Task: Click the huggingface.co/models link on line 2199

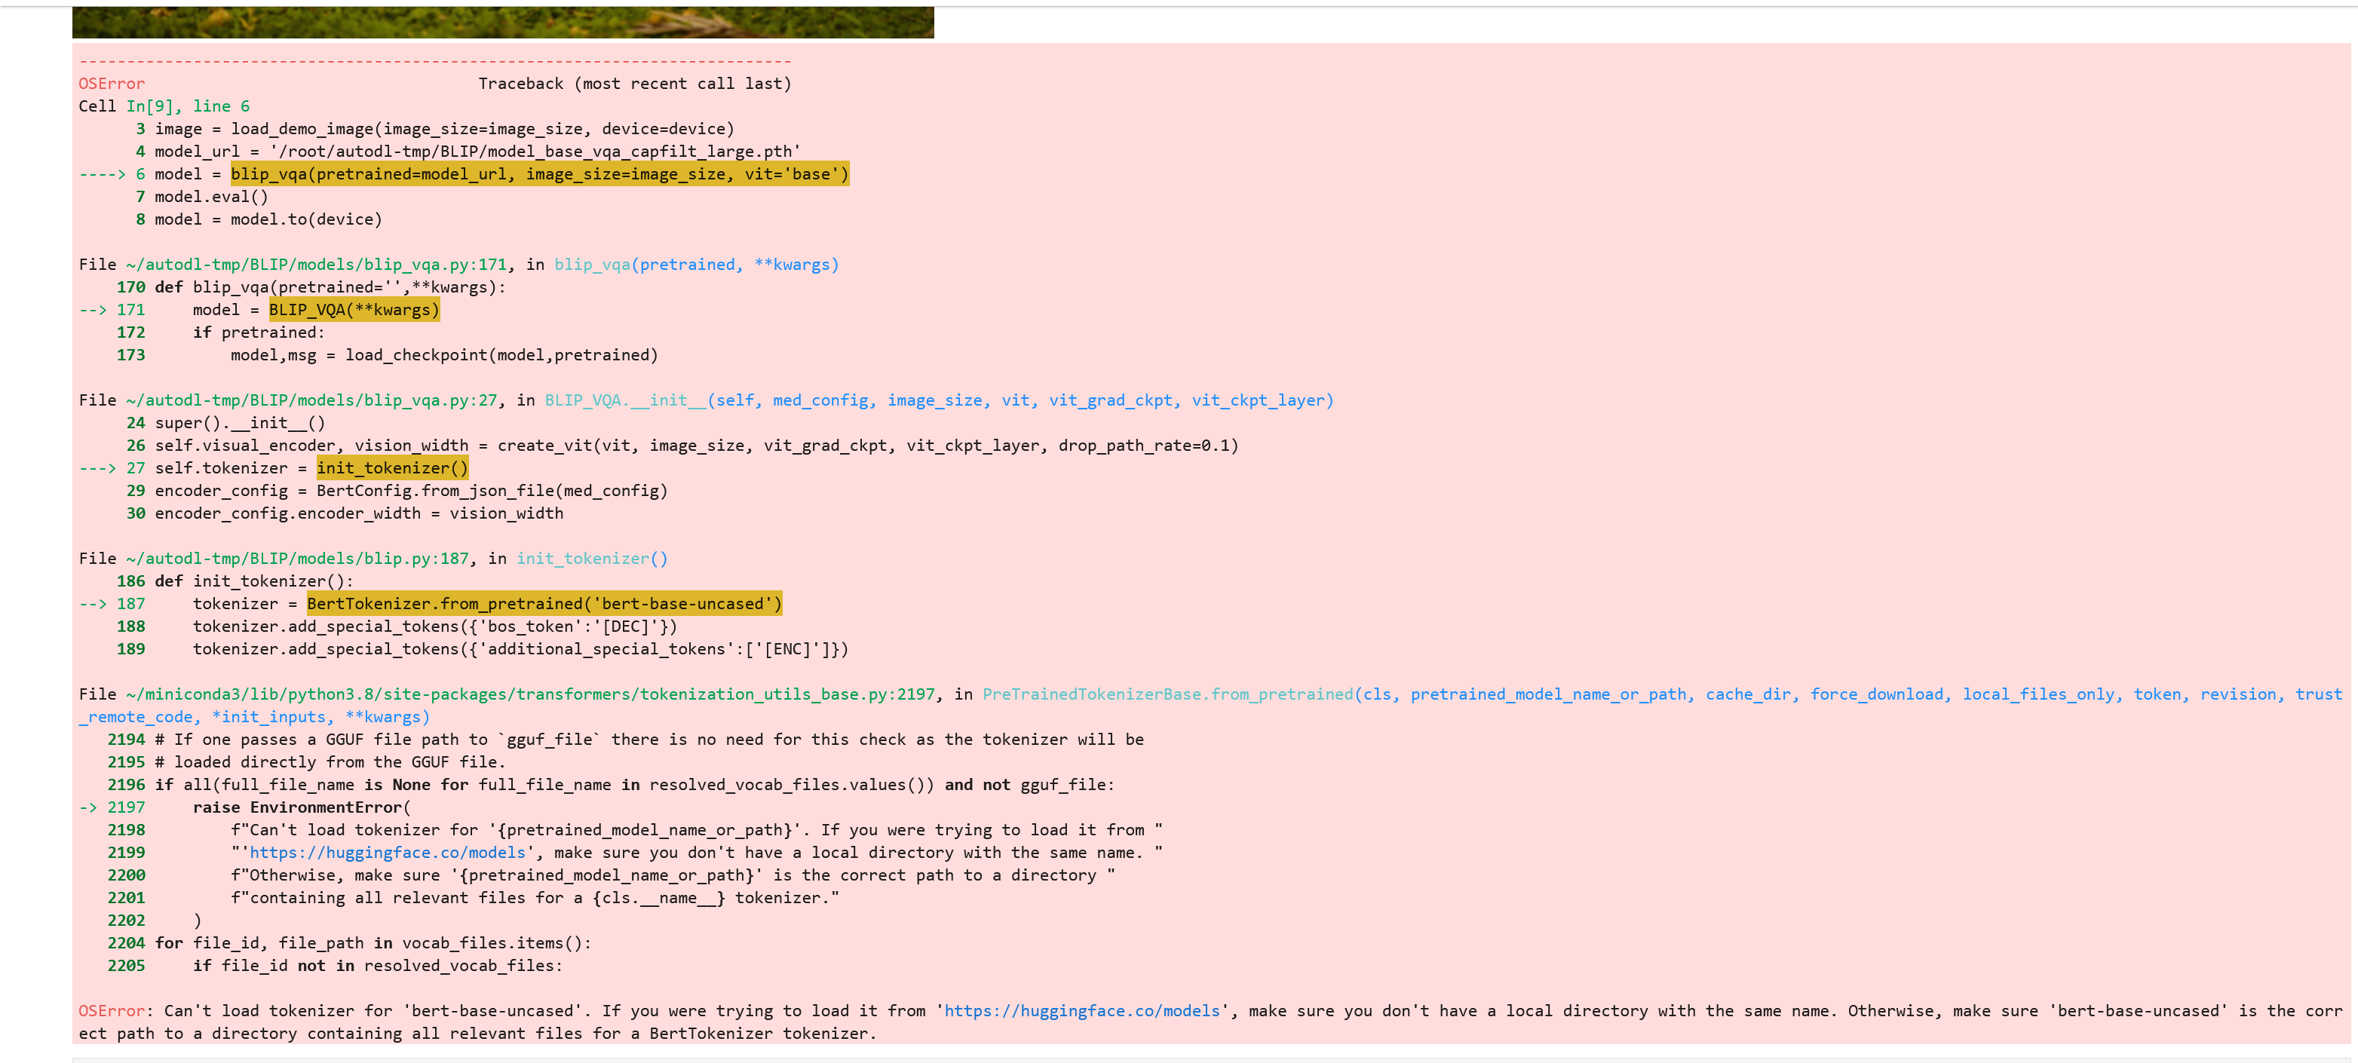Action: click(387, 853)
